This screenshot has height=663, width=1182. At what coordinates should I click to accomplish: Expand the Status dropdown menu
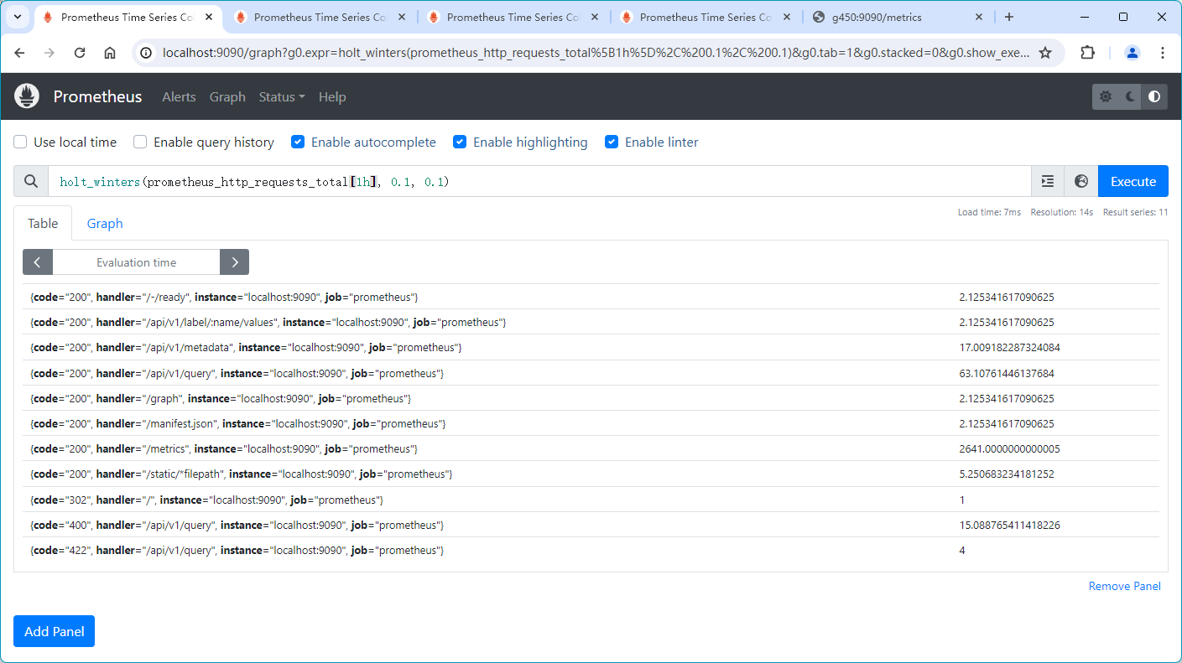(282, 96)
